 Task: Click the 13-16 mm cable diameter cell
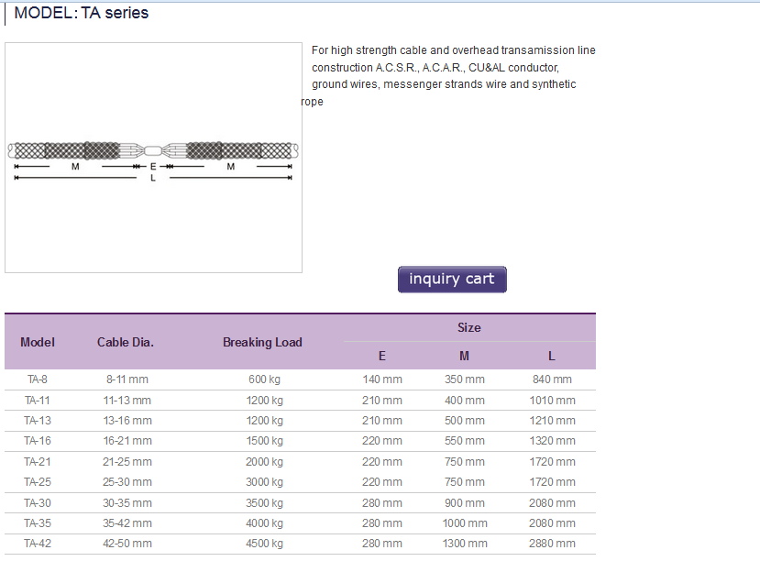[127, 421]
